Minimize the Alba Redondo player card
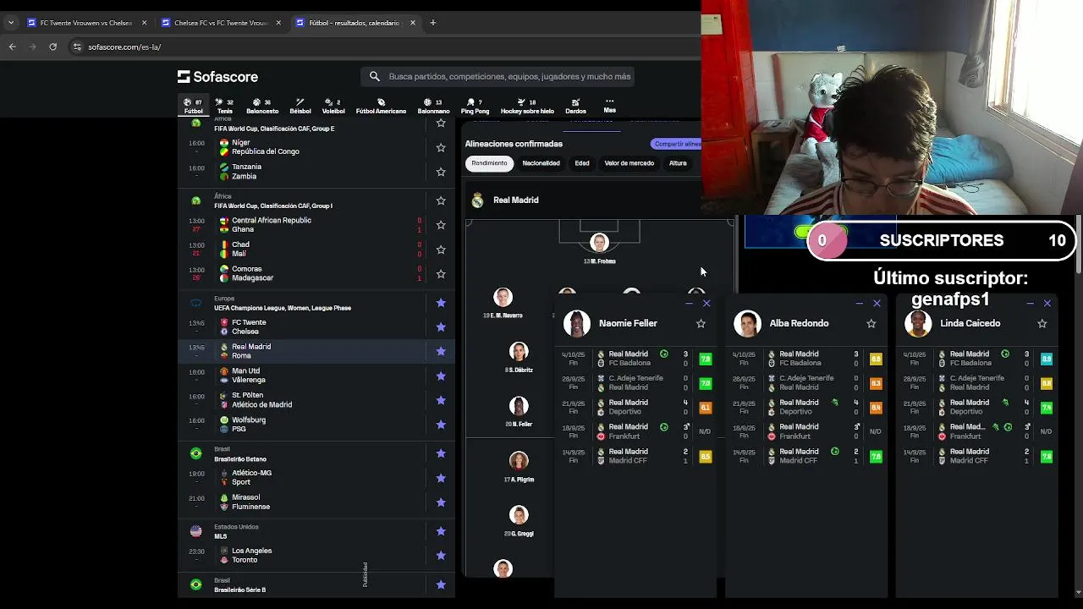The image size is (1083, 609). pos(859,303)
